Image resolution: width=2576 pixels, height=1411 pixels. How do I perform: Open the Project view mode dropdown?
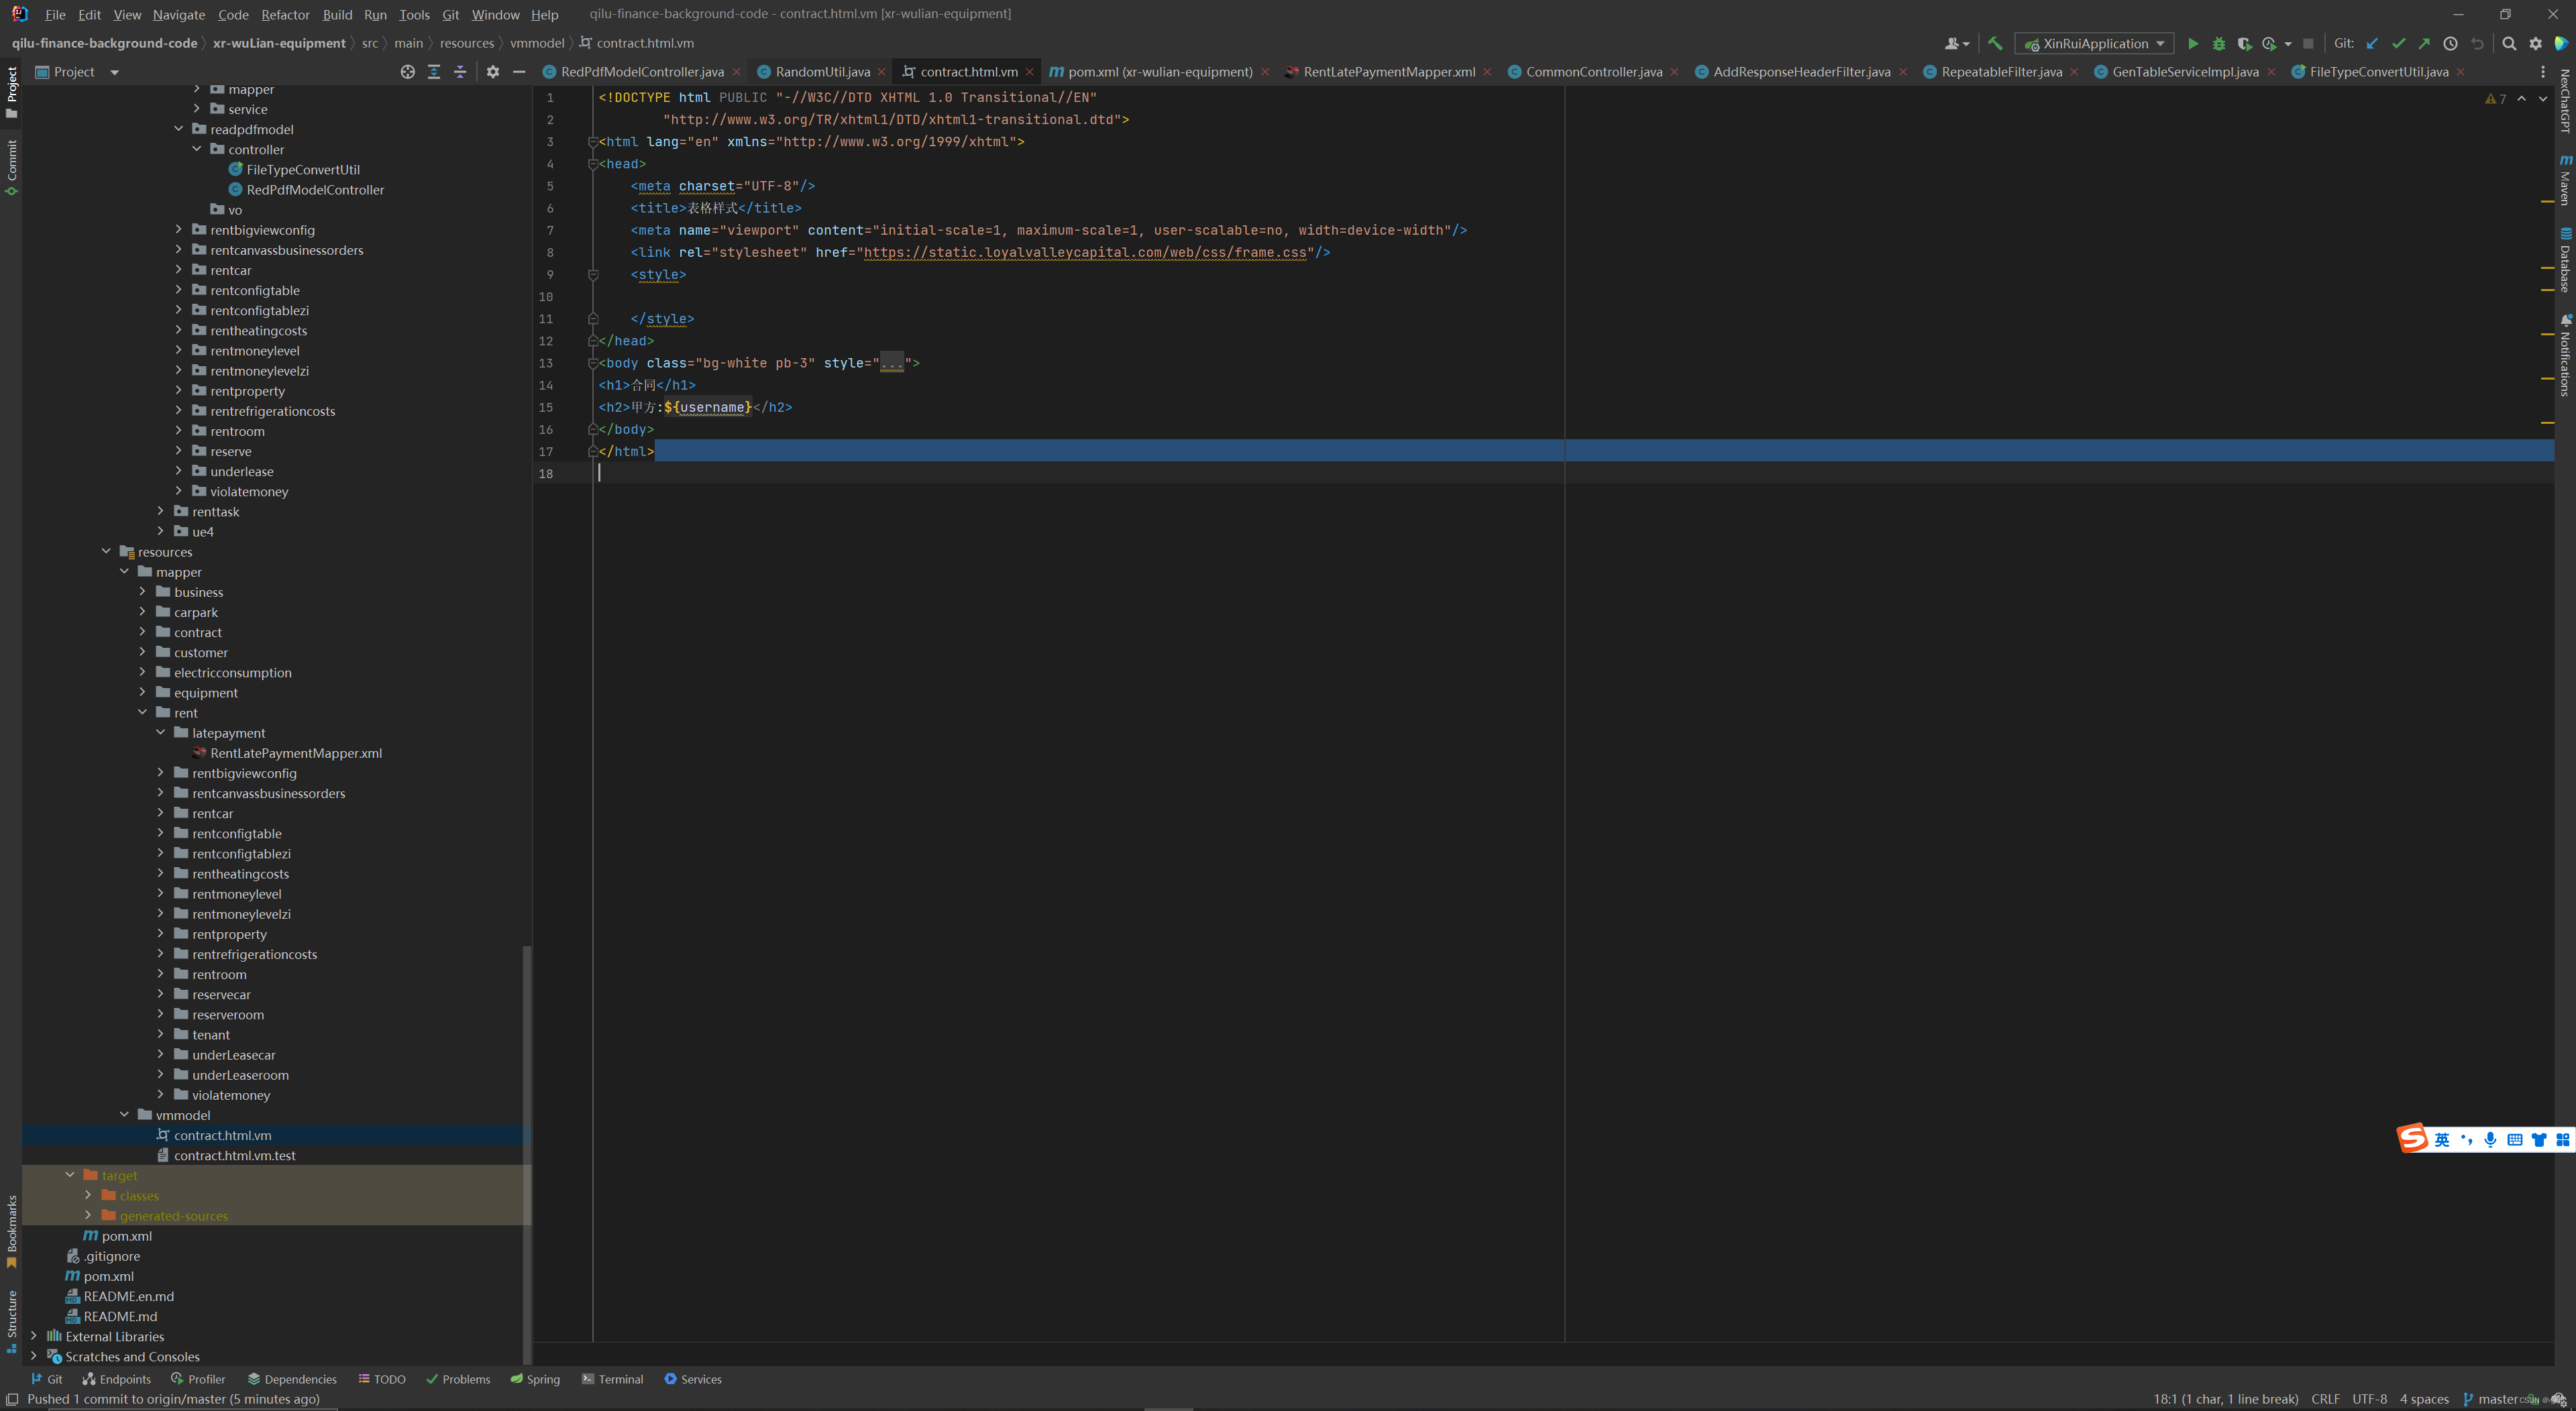coord(114,72)
